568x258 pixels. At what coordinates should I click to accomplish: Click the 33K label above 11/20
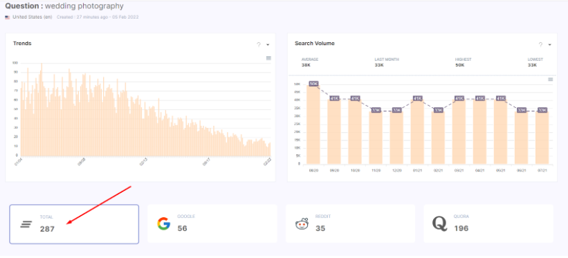pyautogui.click(x=376, y=110)
